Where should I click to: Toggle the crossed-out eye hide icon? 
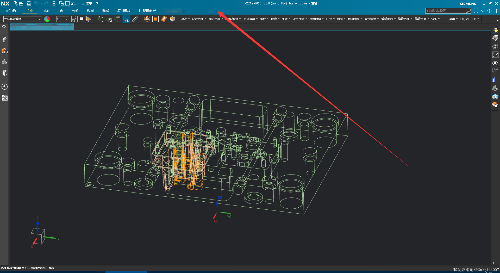coord(495,46)
